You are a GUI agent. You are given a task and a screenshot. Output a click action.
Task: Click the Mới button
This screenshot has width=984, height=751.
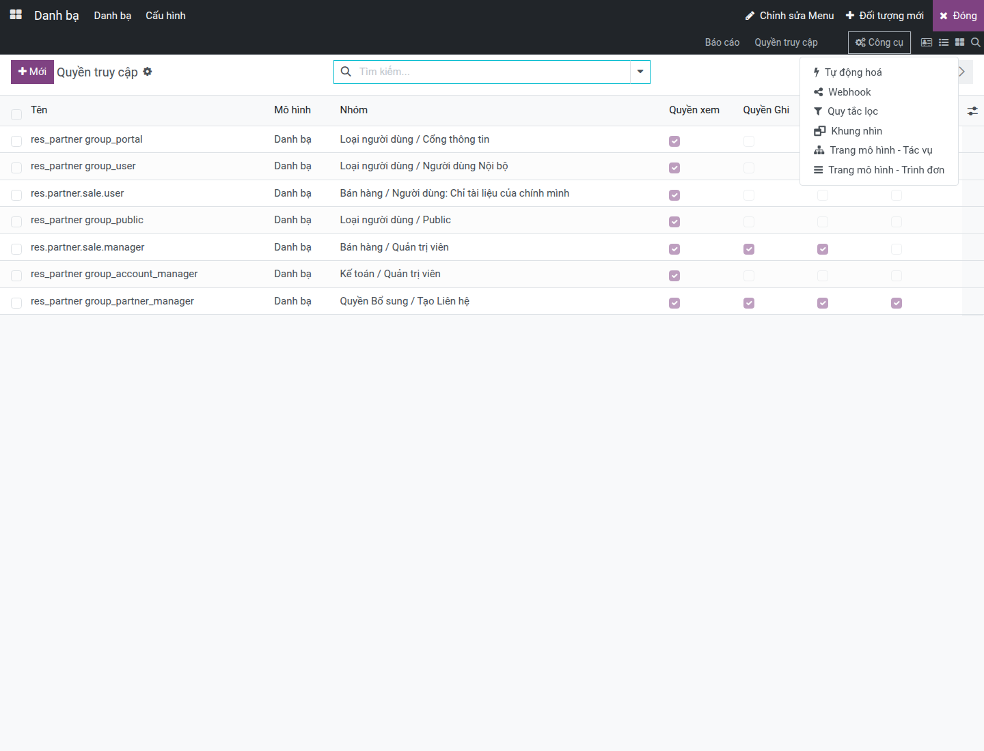[x=32, y=72]
